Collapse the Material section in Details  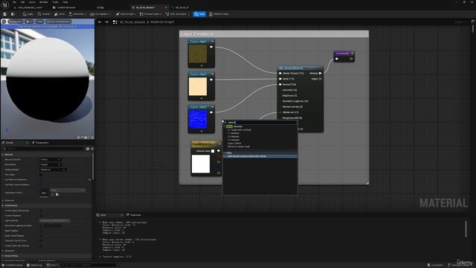(3, 154)
